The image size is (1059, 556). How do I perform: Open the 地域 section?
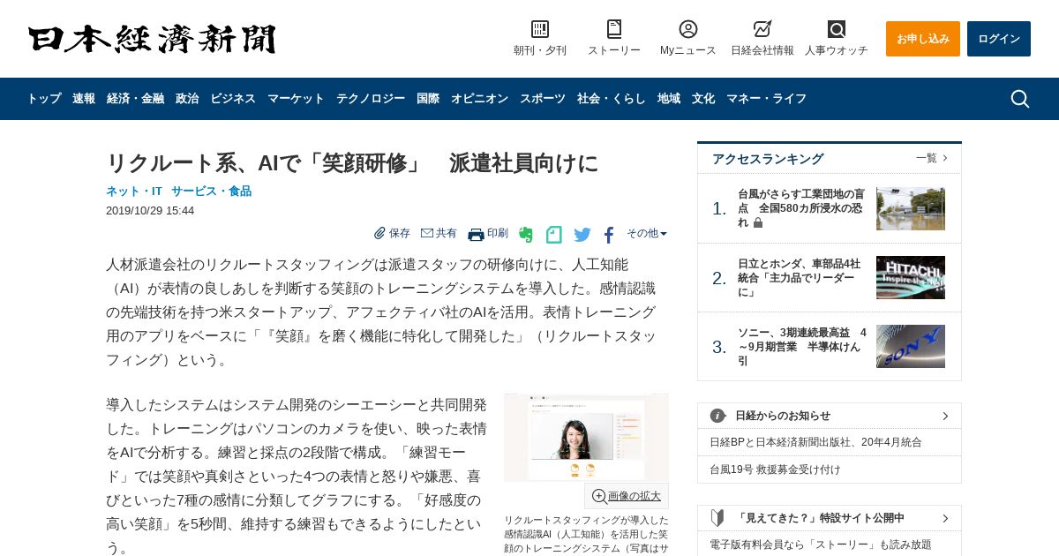pos(669,99)
